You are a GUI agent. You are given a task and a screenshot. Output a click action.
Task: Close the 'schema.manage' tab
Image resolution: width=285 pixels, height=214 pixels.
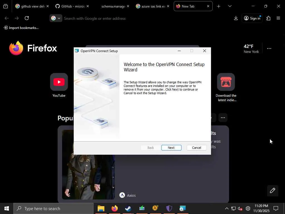coord(128,6)
